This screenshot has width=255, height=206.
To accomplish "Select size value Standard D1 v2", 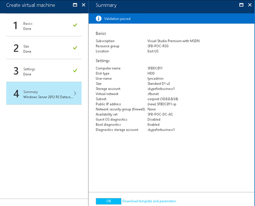I will [x=158, y=83].
